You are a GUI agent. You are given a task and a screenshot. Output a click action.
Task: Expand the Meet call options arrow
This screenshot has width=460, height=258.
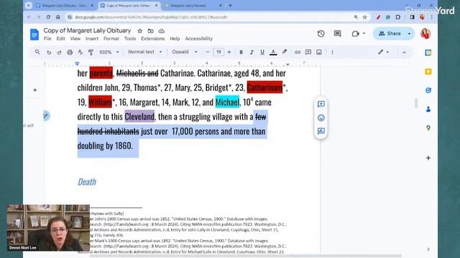point(364,34)
